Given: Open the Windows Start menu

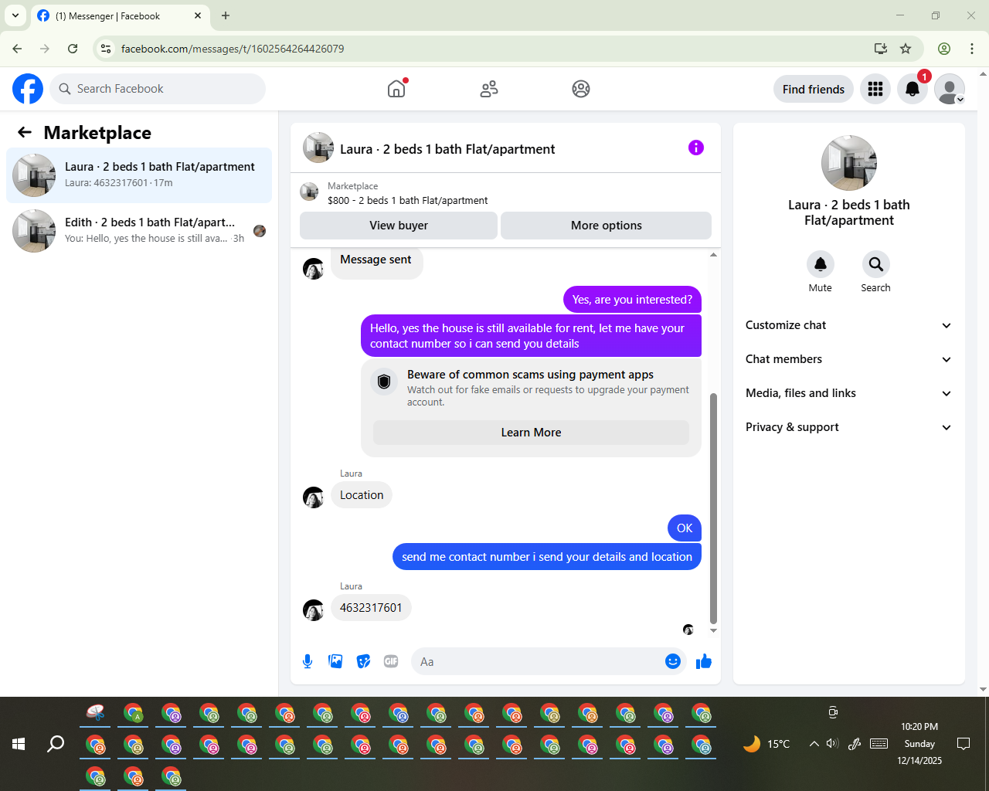Looking at the screenshot, I should point(19,744).
